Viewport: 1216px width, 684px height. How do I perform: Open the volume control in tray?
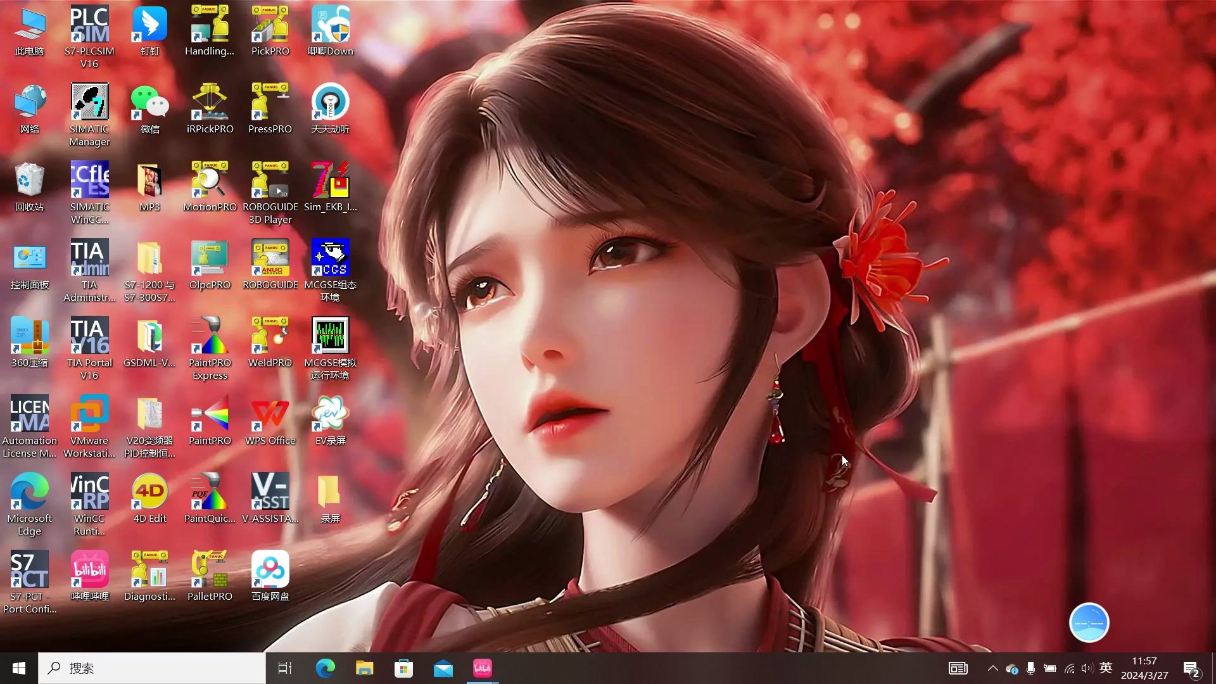coord(1087,668)
